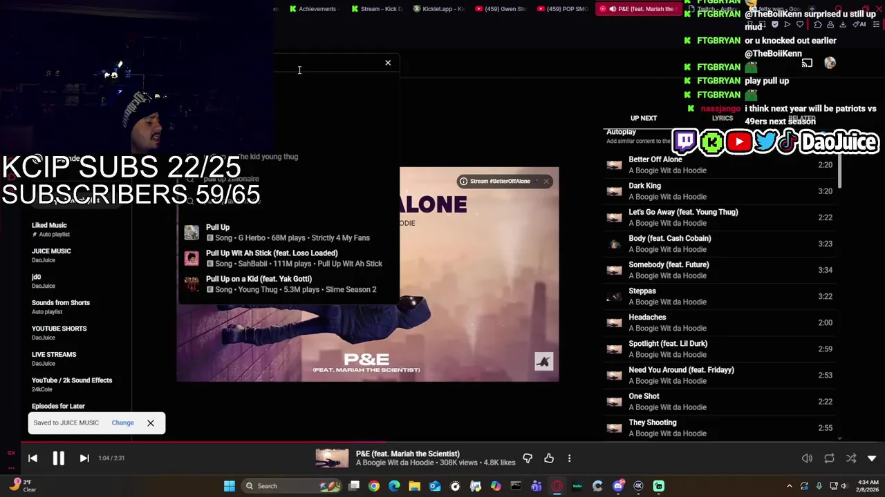Open Google Chrome from the taskbar
Viewport: 885px width, 497px height.
[373, 486]
